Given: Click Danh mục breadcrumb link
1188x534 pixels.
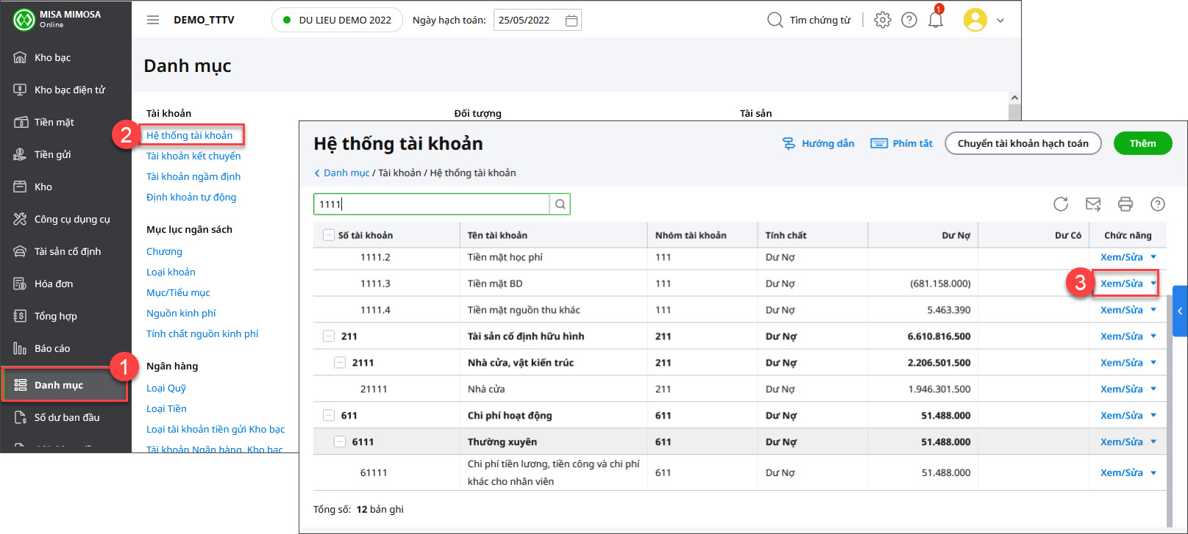Looking at the screenshot, I should (346, 173).
